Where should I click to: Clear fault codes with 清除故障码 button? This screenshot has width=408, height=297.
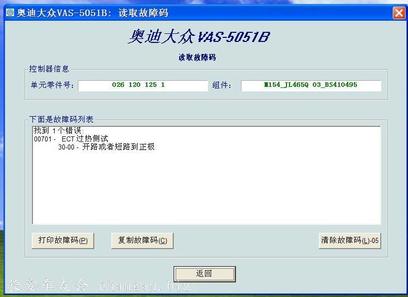coord(350,240)
